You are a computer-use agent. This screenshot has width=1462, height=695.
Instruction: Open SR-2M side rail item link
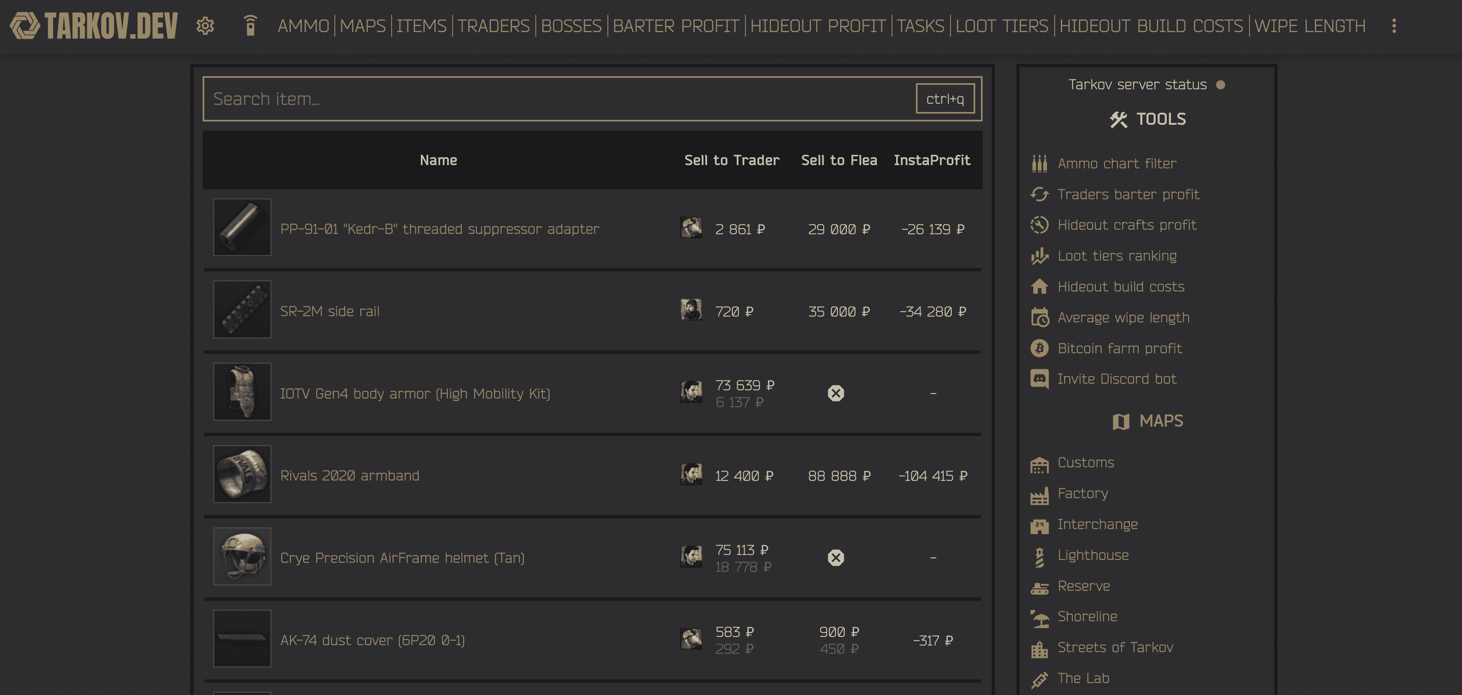[329, 311]
